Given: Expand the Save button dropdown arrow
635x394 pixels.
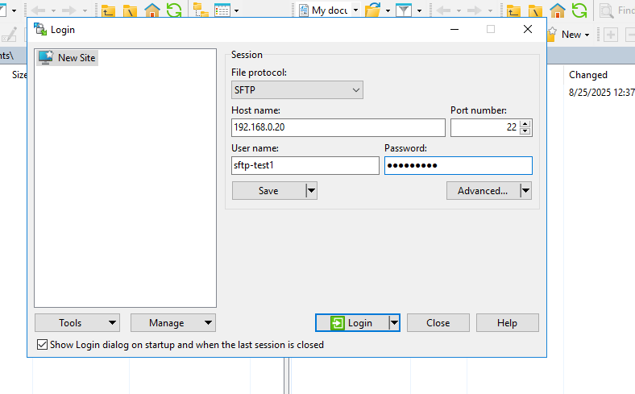Looking at the screenshot, I should [311, 190].
